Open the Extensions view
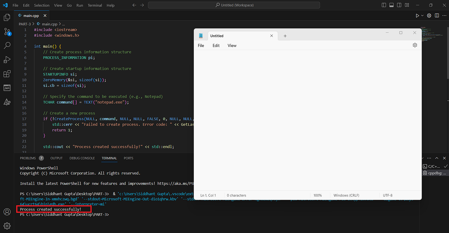This screenshot has width=449, height=233. 7,74
